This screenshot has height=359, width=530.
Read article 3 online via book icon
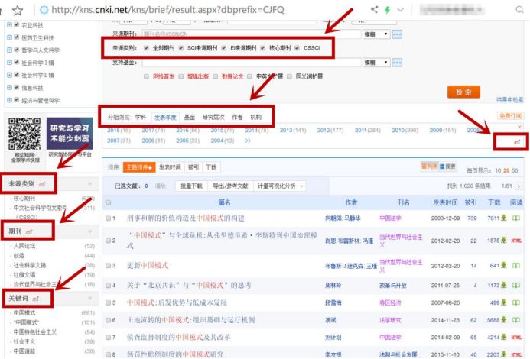pyautogui.click(x=516, y=266)
